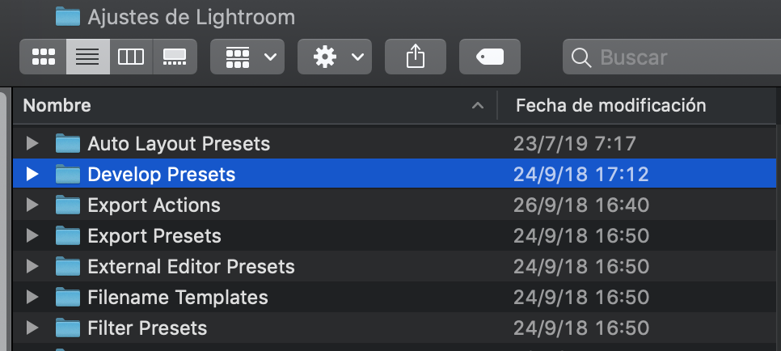Open the group-by arrangement dropdown
This screenshot has height=351, width=781.
tap(247, 57)
